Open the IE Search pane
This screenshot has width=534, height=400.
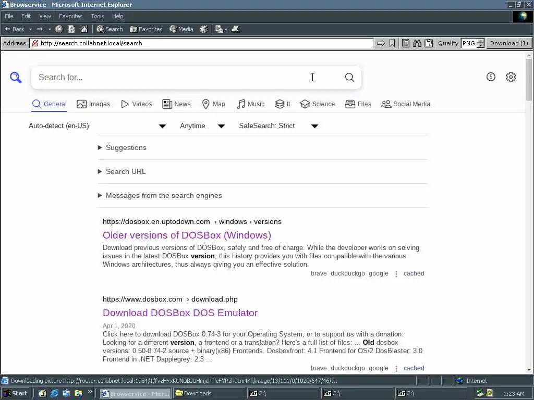click(x=110, y=29)
